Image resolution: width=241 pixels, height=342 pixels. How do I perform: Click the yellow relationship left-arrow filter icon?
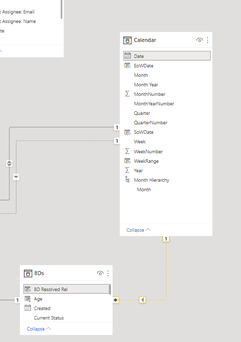142,300
